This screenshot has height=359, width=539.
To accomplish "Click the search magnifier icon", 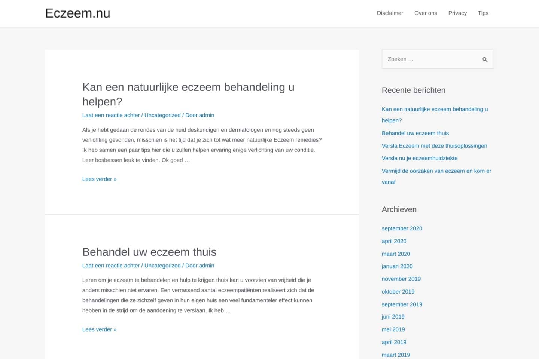I will coord(485,59).
